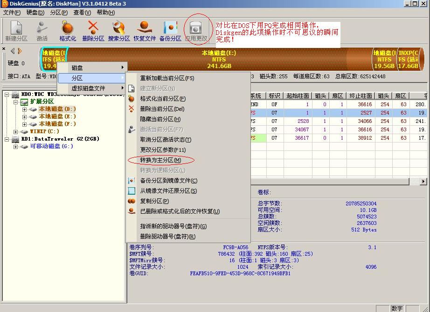Viewport: 430px width, 312px height.
Task: Open the 文件(F) menu
Action: [12, 13]
